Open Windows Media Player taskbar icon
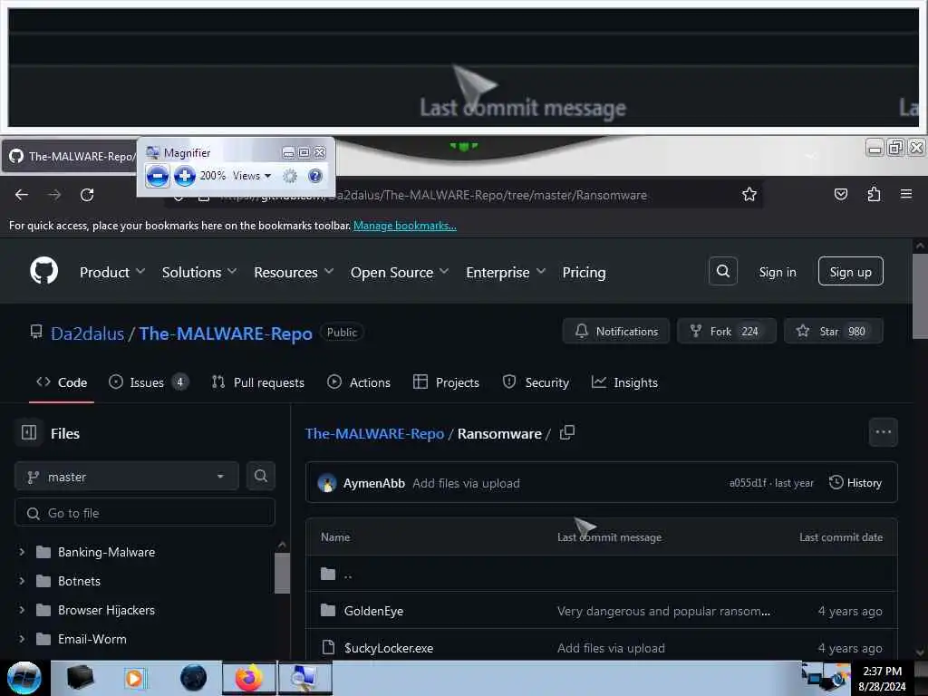The image size is (928, 696). pos(134,678)
